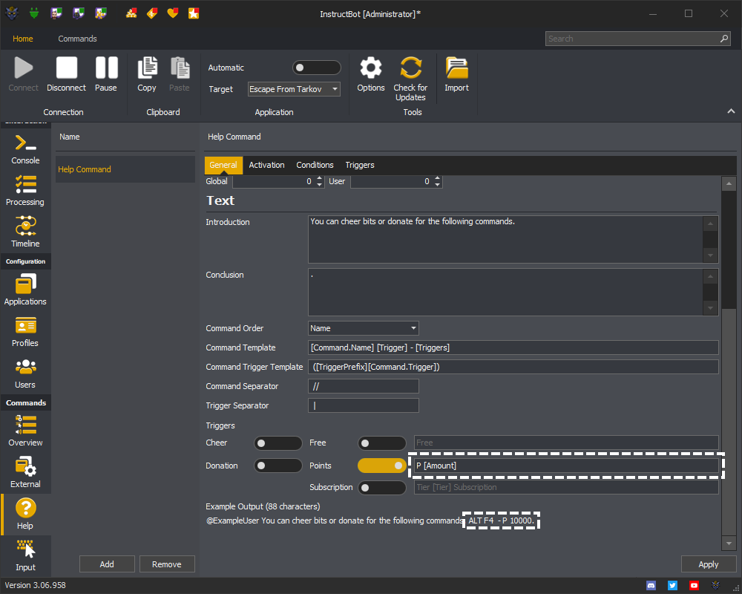742x594 pixels.
Task: Click the Free trigger text field
Action: click(x=566, y=443)
